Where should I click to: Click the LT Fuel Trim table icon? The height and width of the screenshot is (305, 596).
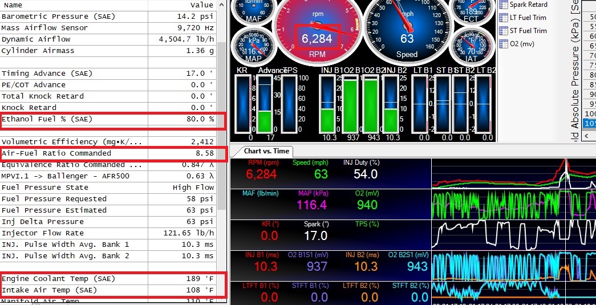point(504,18)
